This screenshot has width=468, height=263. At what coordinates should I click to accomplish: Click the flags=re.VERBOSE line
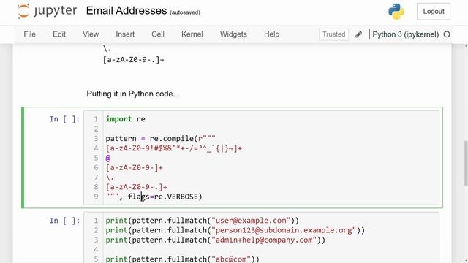click(154, 197)
